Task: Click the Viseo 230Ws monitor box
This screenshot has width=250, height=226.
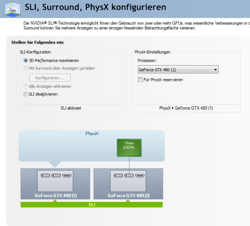Action: tap(129, 148)
